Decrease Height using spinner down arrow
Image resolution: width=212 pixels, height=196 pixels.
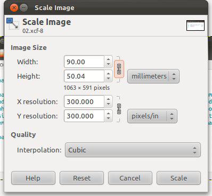click(108, 79)
